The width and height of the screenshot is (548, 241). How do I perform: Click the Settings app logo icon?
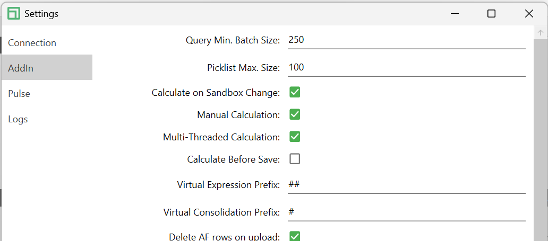[x=14, y=14]
